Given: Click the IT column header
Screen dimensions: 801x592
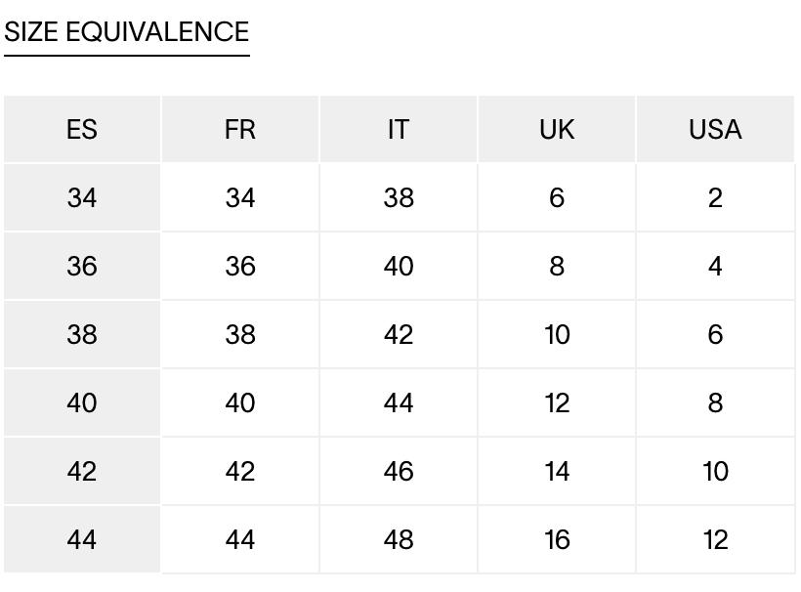Looking at the screenshot, I should click(x=399, y=129).
